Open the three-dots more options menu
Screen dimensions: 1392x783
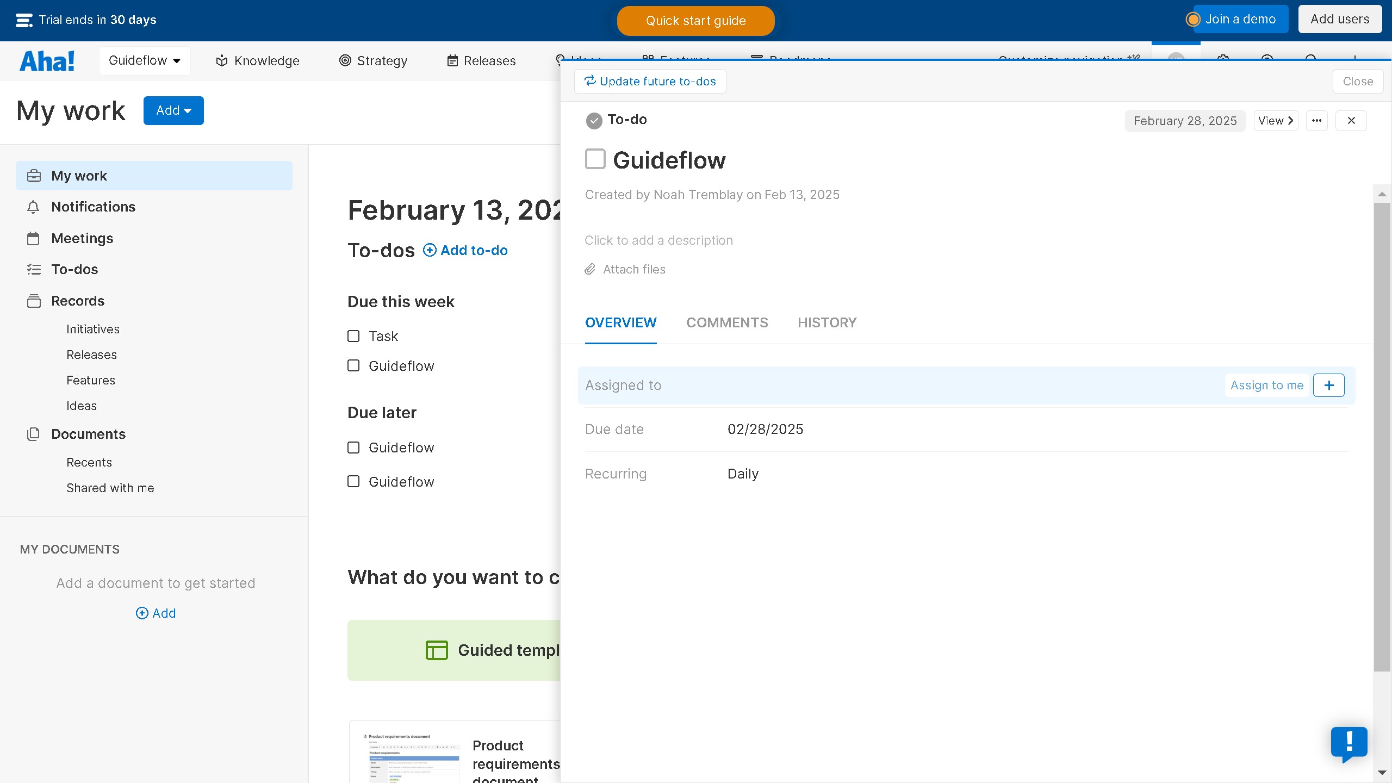click(1316, 121)
